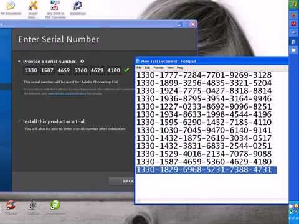Click the info icon next to Provide a serial number
This screenshot has width=299, height=224.
(x=82, y=62)
